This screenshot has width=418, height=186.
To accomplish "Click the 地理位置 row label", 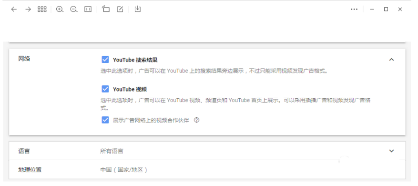I will 30,169.
